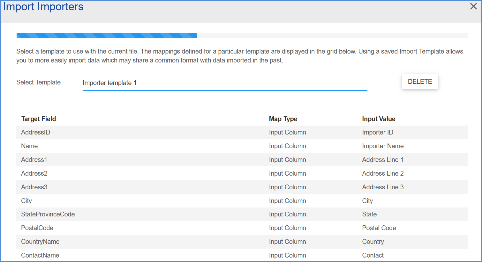Select the CountryName mapping row
Viewport: 482px width, 262px height.
pyautogui.click(x=242, y=242)
